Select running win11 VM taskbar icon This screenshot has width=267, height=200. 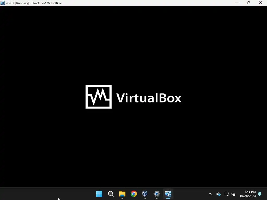click(x=168, y=193)
